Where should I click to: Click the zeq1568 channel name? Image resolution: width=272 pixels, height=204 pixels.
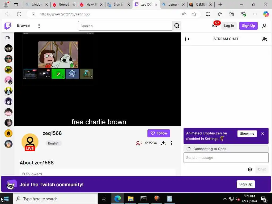click(x=52, y=133)
